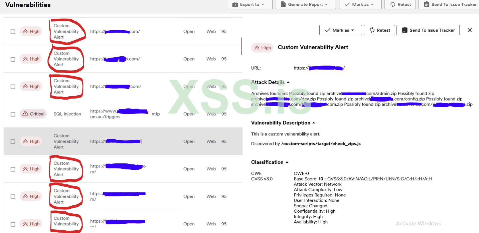Screen dimensions: 479x233
Task: Click the Critical warning triangle icon
Action: [x=25, y=114]
